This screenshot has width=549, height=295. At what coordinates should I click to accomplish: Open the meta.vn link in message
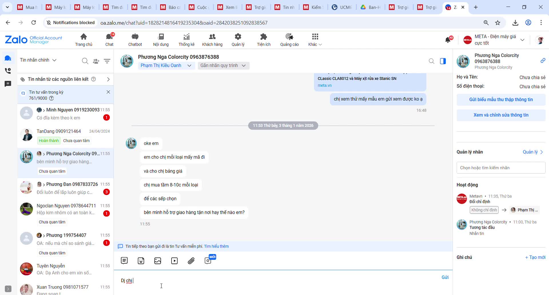click(x=325, y=85)
